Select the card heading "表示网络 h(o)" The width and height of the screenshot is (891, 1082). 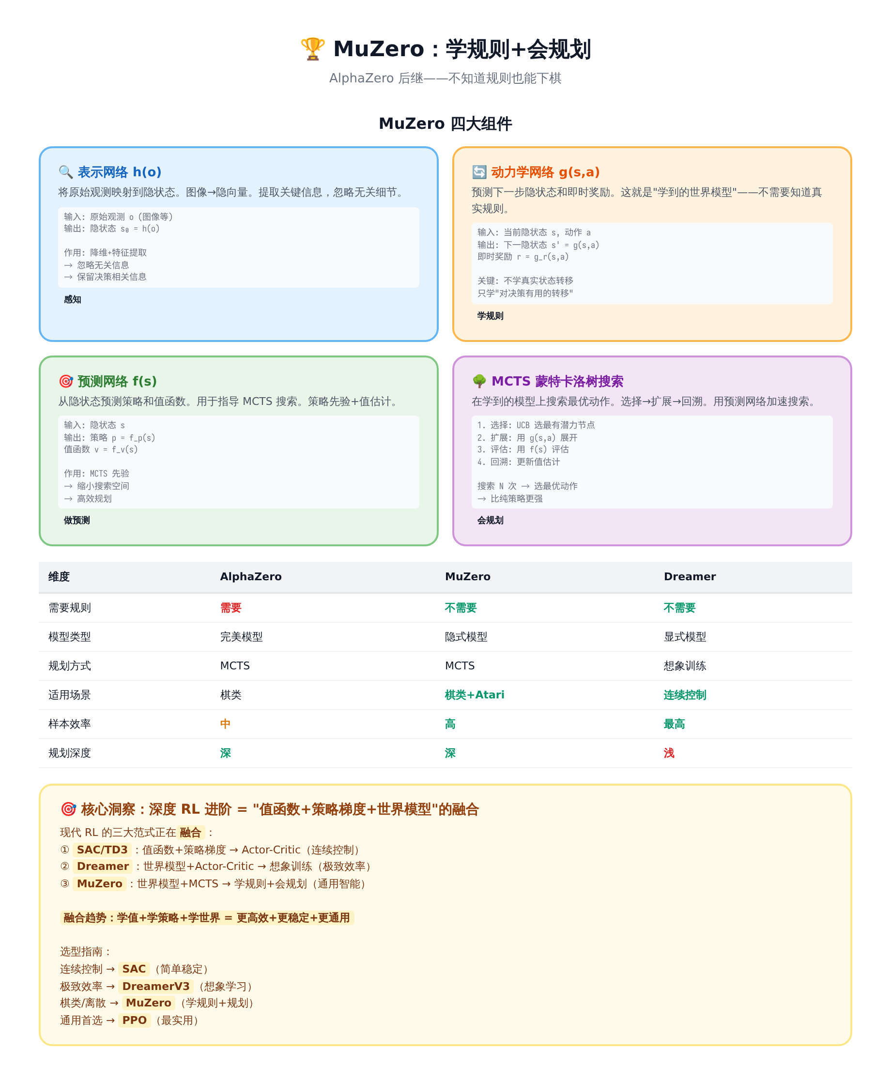pyautogui.click(x=120, y=172)
